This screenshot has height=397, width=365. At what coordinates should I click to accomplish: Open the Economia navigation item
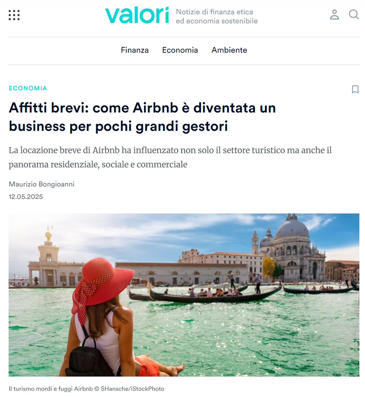tap(180, 50)
